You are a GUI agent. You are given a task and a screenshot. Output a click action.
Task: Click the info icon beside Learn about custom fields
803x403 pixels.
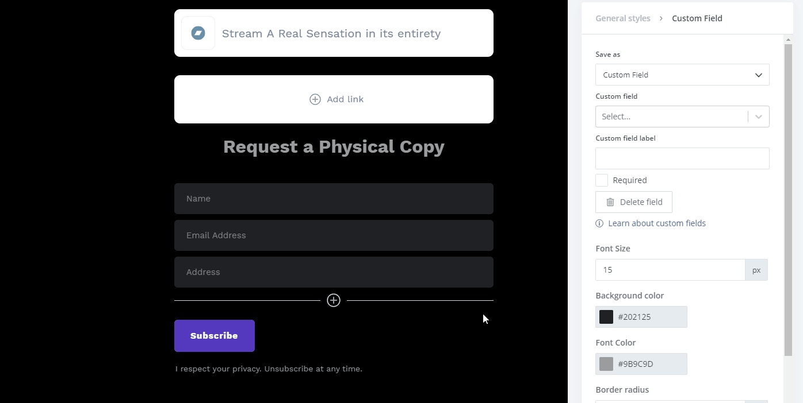(x=599, y=223)
